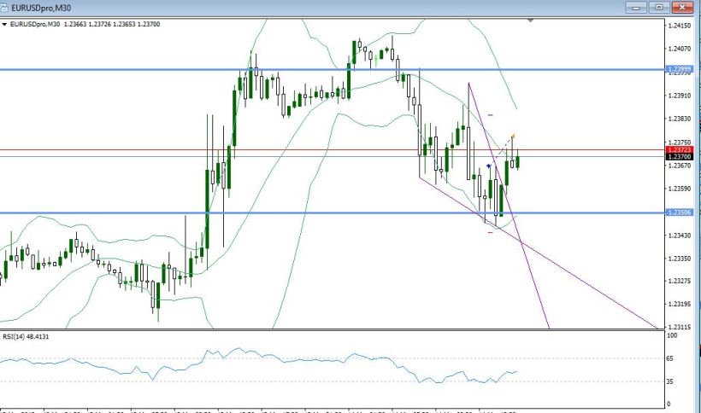
Task: Select the small purple dash marker above candles
Action: point(490,115)
